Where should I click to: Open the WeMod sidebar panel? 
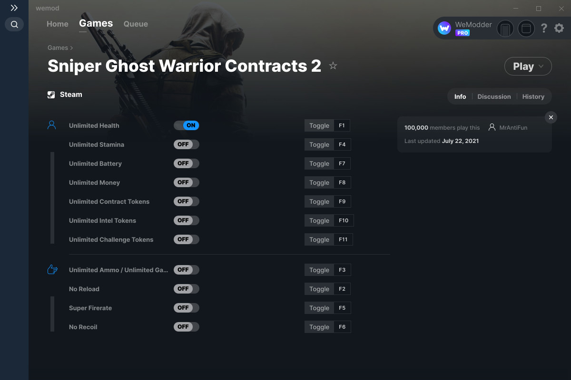click(x=14, y=8)
